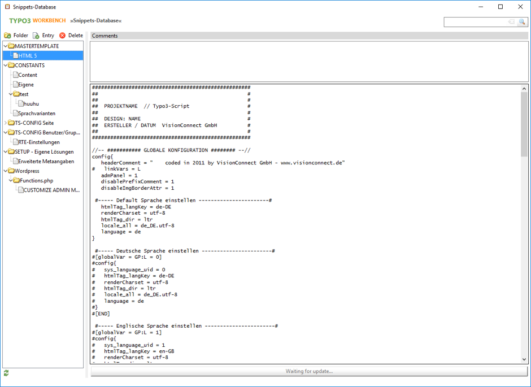Click the code editor vertical scrollbar down arrow
531x387 pixels.
[x=524, y=359]
